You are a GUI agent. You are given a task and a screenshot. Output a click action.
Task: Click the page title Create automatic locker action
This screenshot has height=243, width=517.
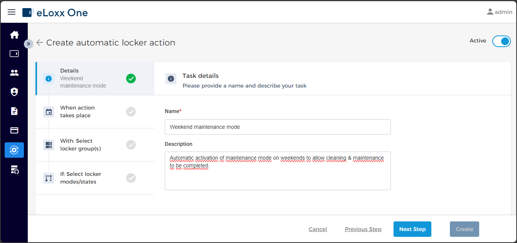tap(111, 43)
